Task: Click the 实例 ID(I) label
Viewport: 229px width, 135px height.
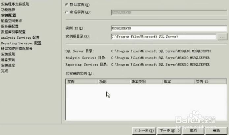Action: [x=75, y=28]
